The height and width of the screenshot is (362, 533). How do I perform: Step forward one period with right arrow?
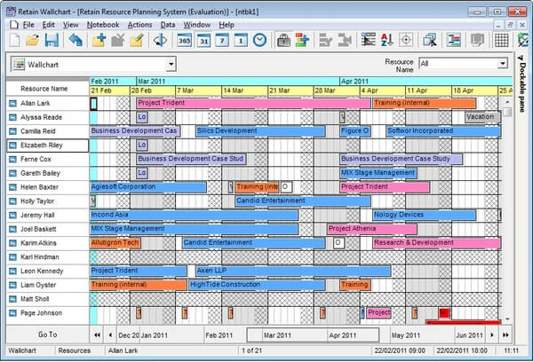(492, 334)
